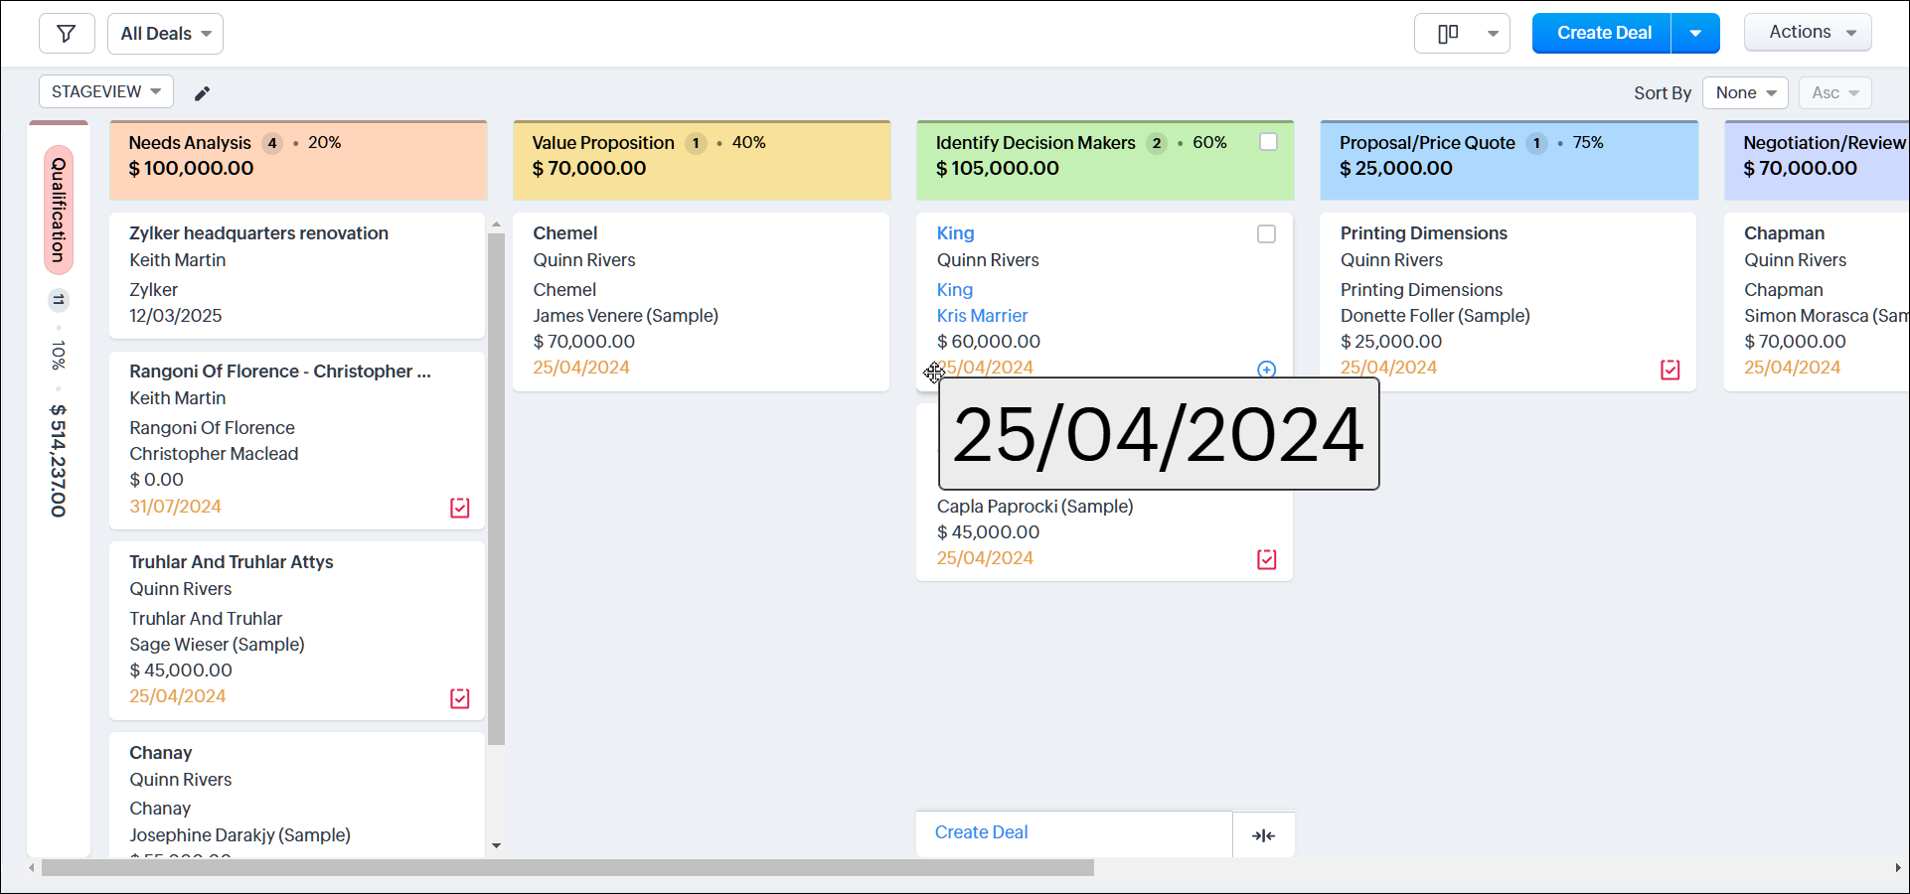The height and width of the screenshot is (894, 1910).
Task: Click activity check icon on Printing Dimensions card
Action: point(1671,369)
